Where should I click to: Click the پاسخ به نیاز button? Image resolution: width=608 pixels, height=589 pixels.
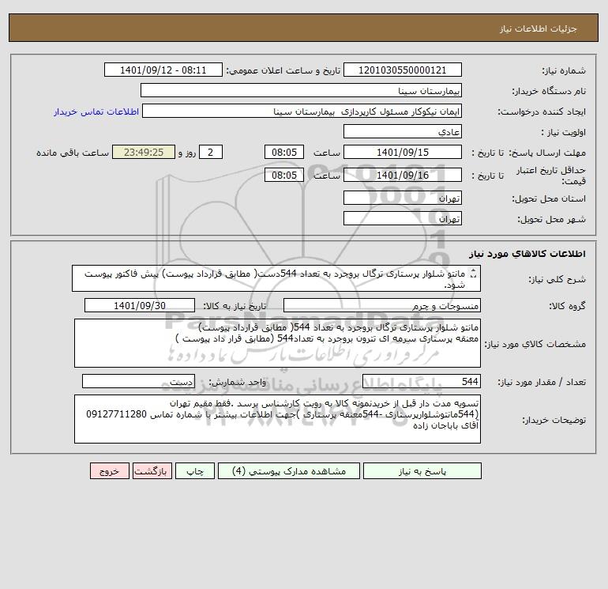click(x=422, y=471)
